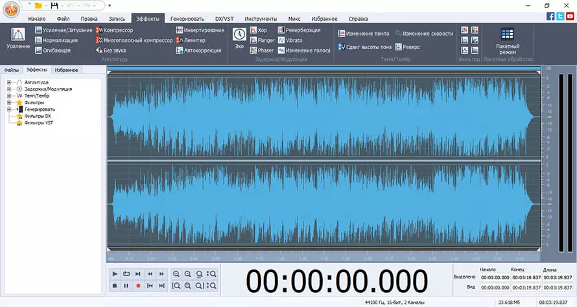
Task: Click the bottom-right vertical zoom magnifier
Action: click(211, 286)
